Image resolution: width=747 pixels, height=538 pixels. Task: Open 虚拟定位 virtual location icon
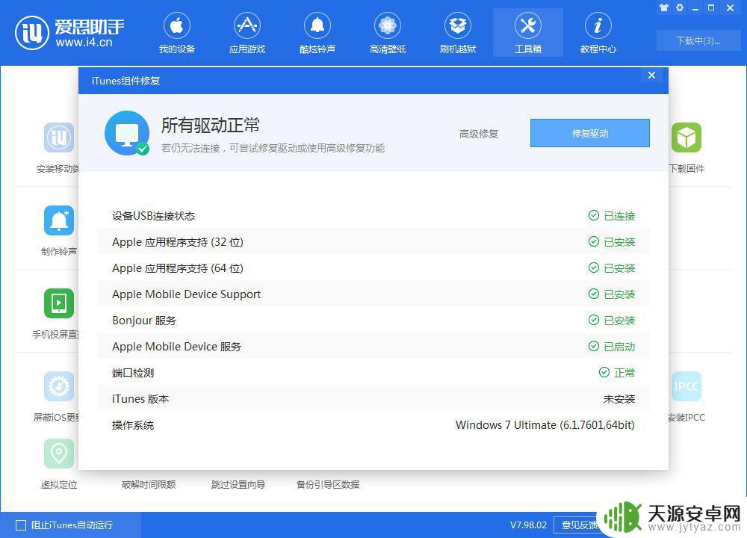[59, 454]
